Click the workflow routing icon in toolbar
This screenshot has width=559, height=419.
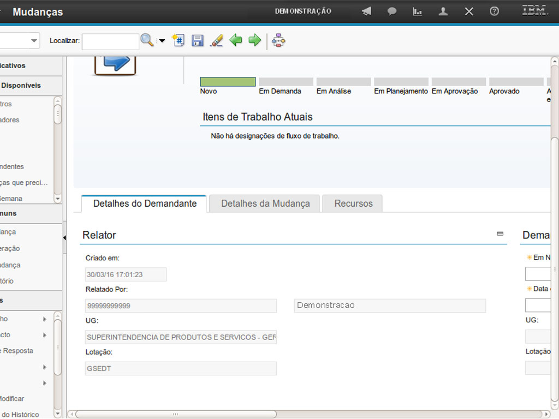click(278, 40)
